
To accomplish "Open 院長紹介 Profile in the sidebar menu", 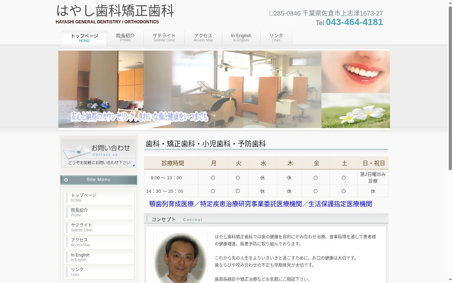I will [99, 212].
